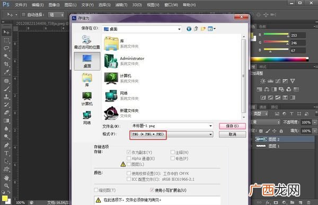
Task: Click the 保存(S) button
Action: 233,126
